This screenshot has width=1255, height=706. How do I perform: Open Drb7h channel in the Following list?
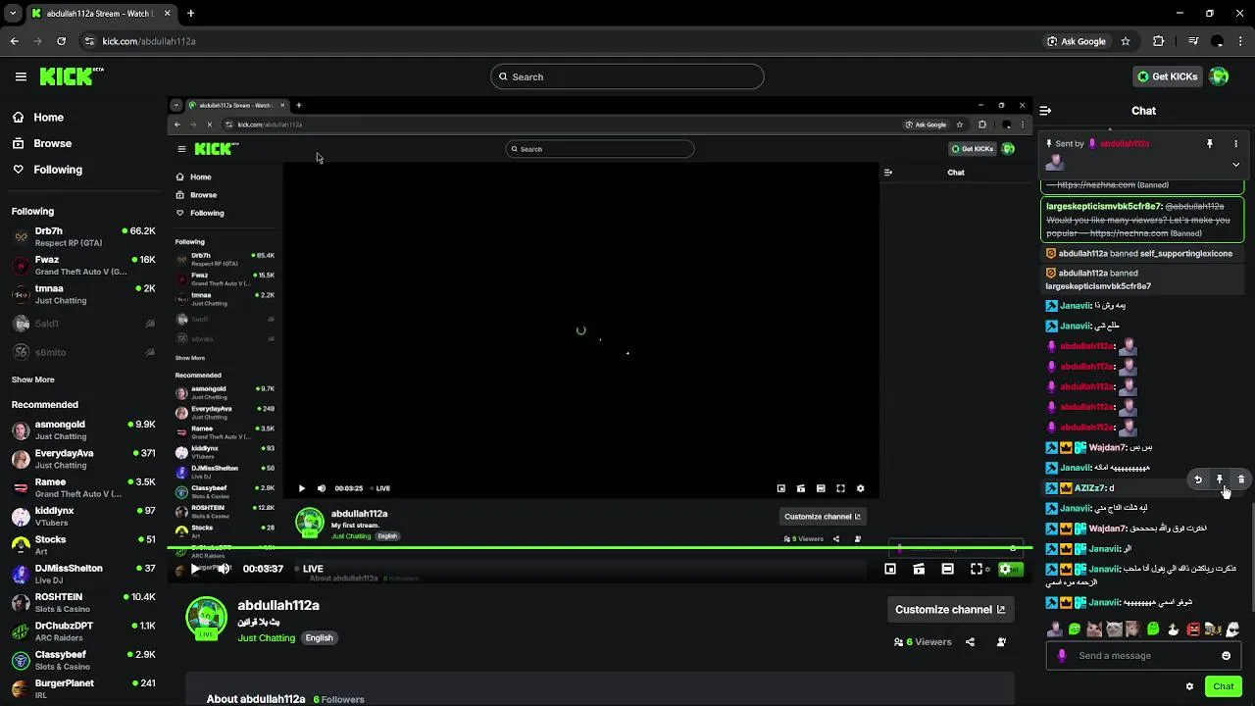point(83,236)
